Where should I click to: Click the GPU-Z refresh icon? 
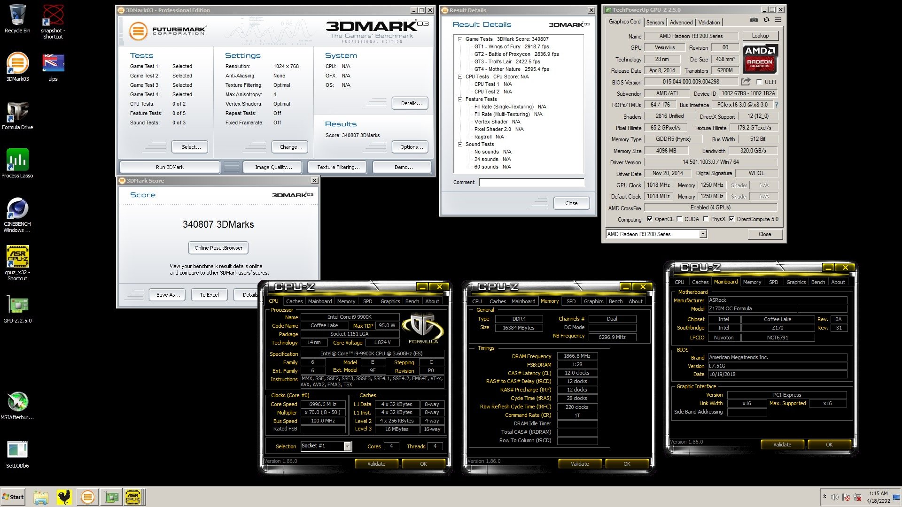pyautogui.click(x=766, y=20)
